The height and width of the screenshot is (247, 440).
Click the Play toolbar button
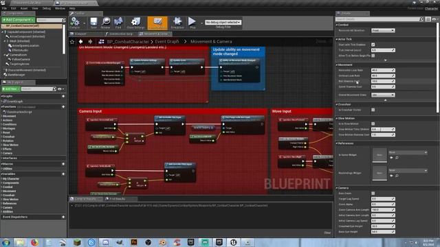[x=192, y=22]
